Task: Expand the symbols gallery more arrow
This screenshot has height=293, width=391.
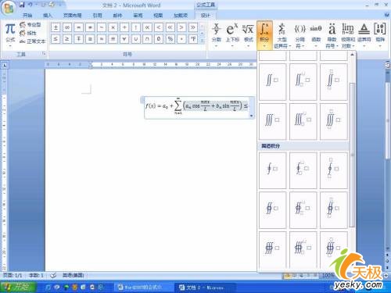Action: coord(203,41)
